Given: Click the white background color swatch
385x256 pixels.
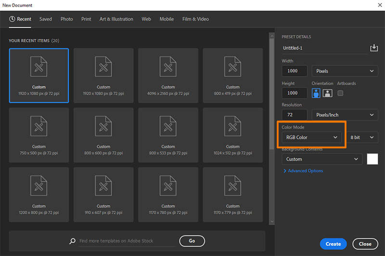Looking at the screenshot, I should click(x=372, y=159).
